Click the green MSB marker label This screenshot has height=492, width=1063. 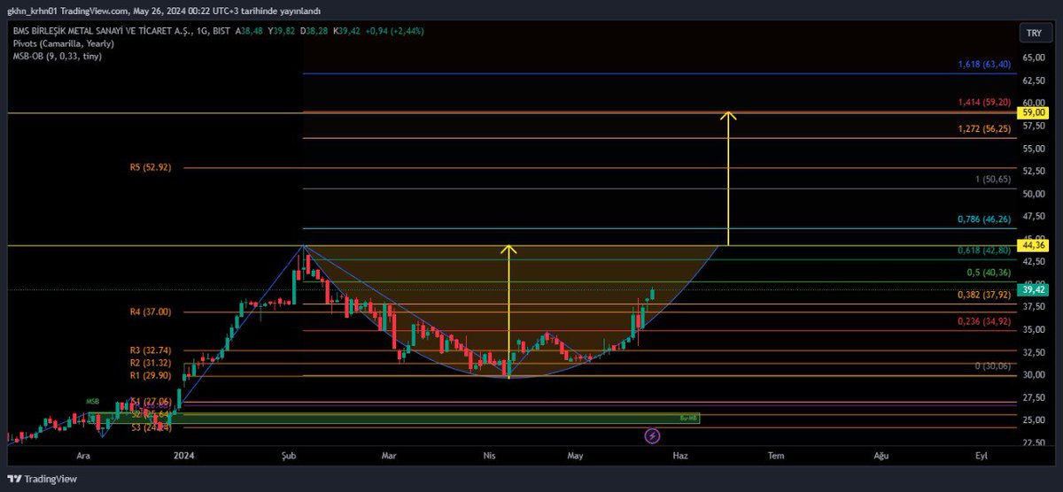coord(92,402)
